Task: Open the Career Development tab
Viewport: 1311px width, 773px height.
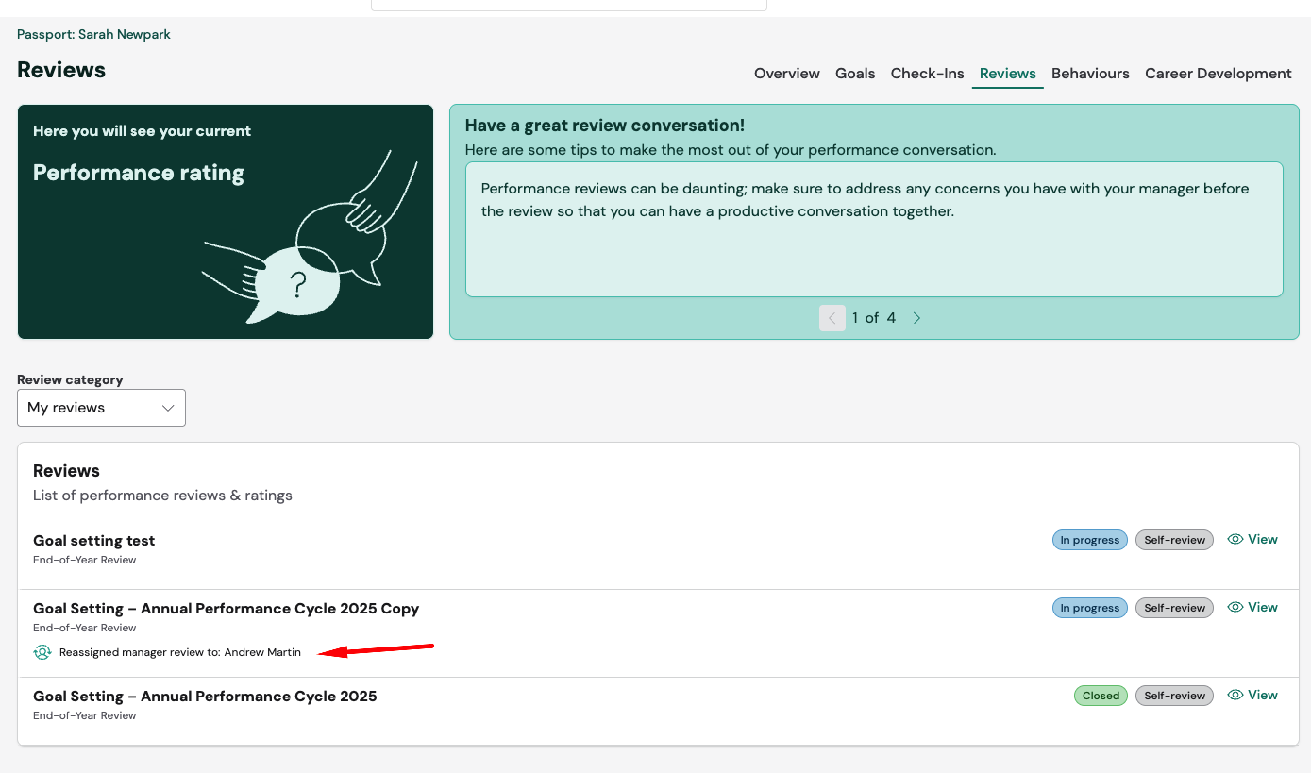Action: pyautogui.click(x=1218, y=74)
